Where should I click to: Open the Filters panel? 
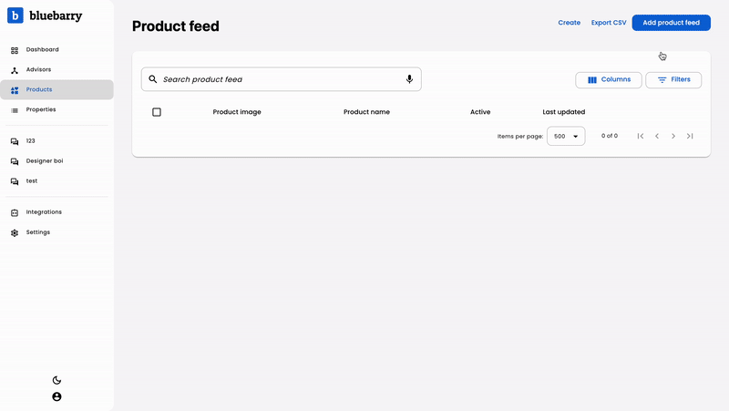[673, 80]
